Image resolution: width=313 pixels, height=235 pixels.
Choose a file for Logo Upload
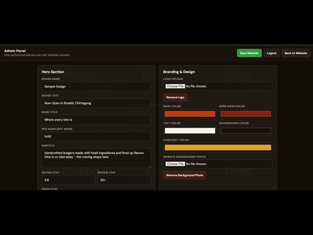(x=175, y=86)
